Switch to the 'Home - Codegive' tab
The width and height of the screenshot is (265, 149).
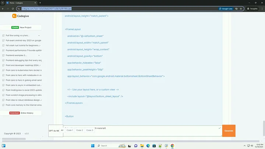[x=21, y=3]
